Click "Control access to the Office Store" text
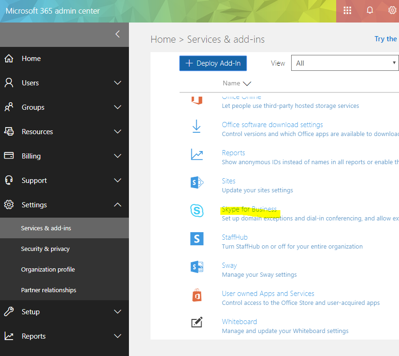Viewport: 399px width, 356px height. click(x=301, y=303)
